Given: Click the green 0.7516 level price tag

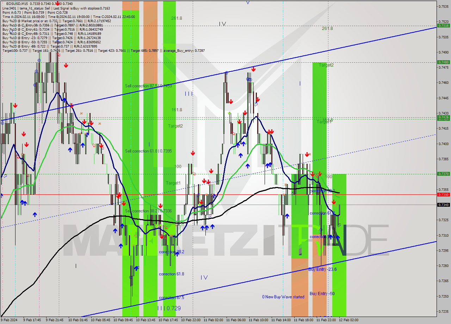Looking at the screenshot, I should (x=443, y=25).
